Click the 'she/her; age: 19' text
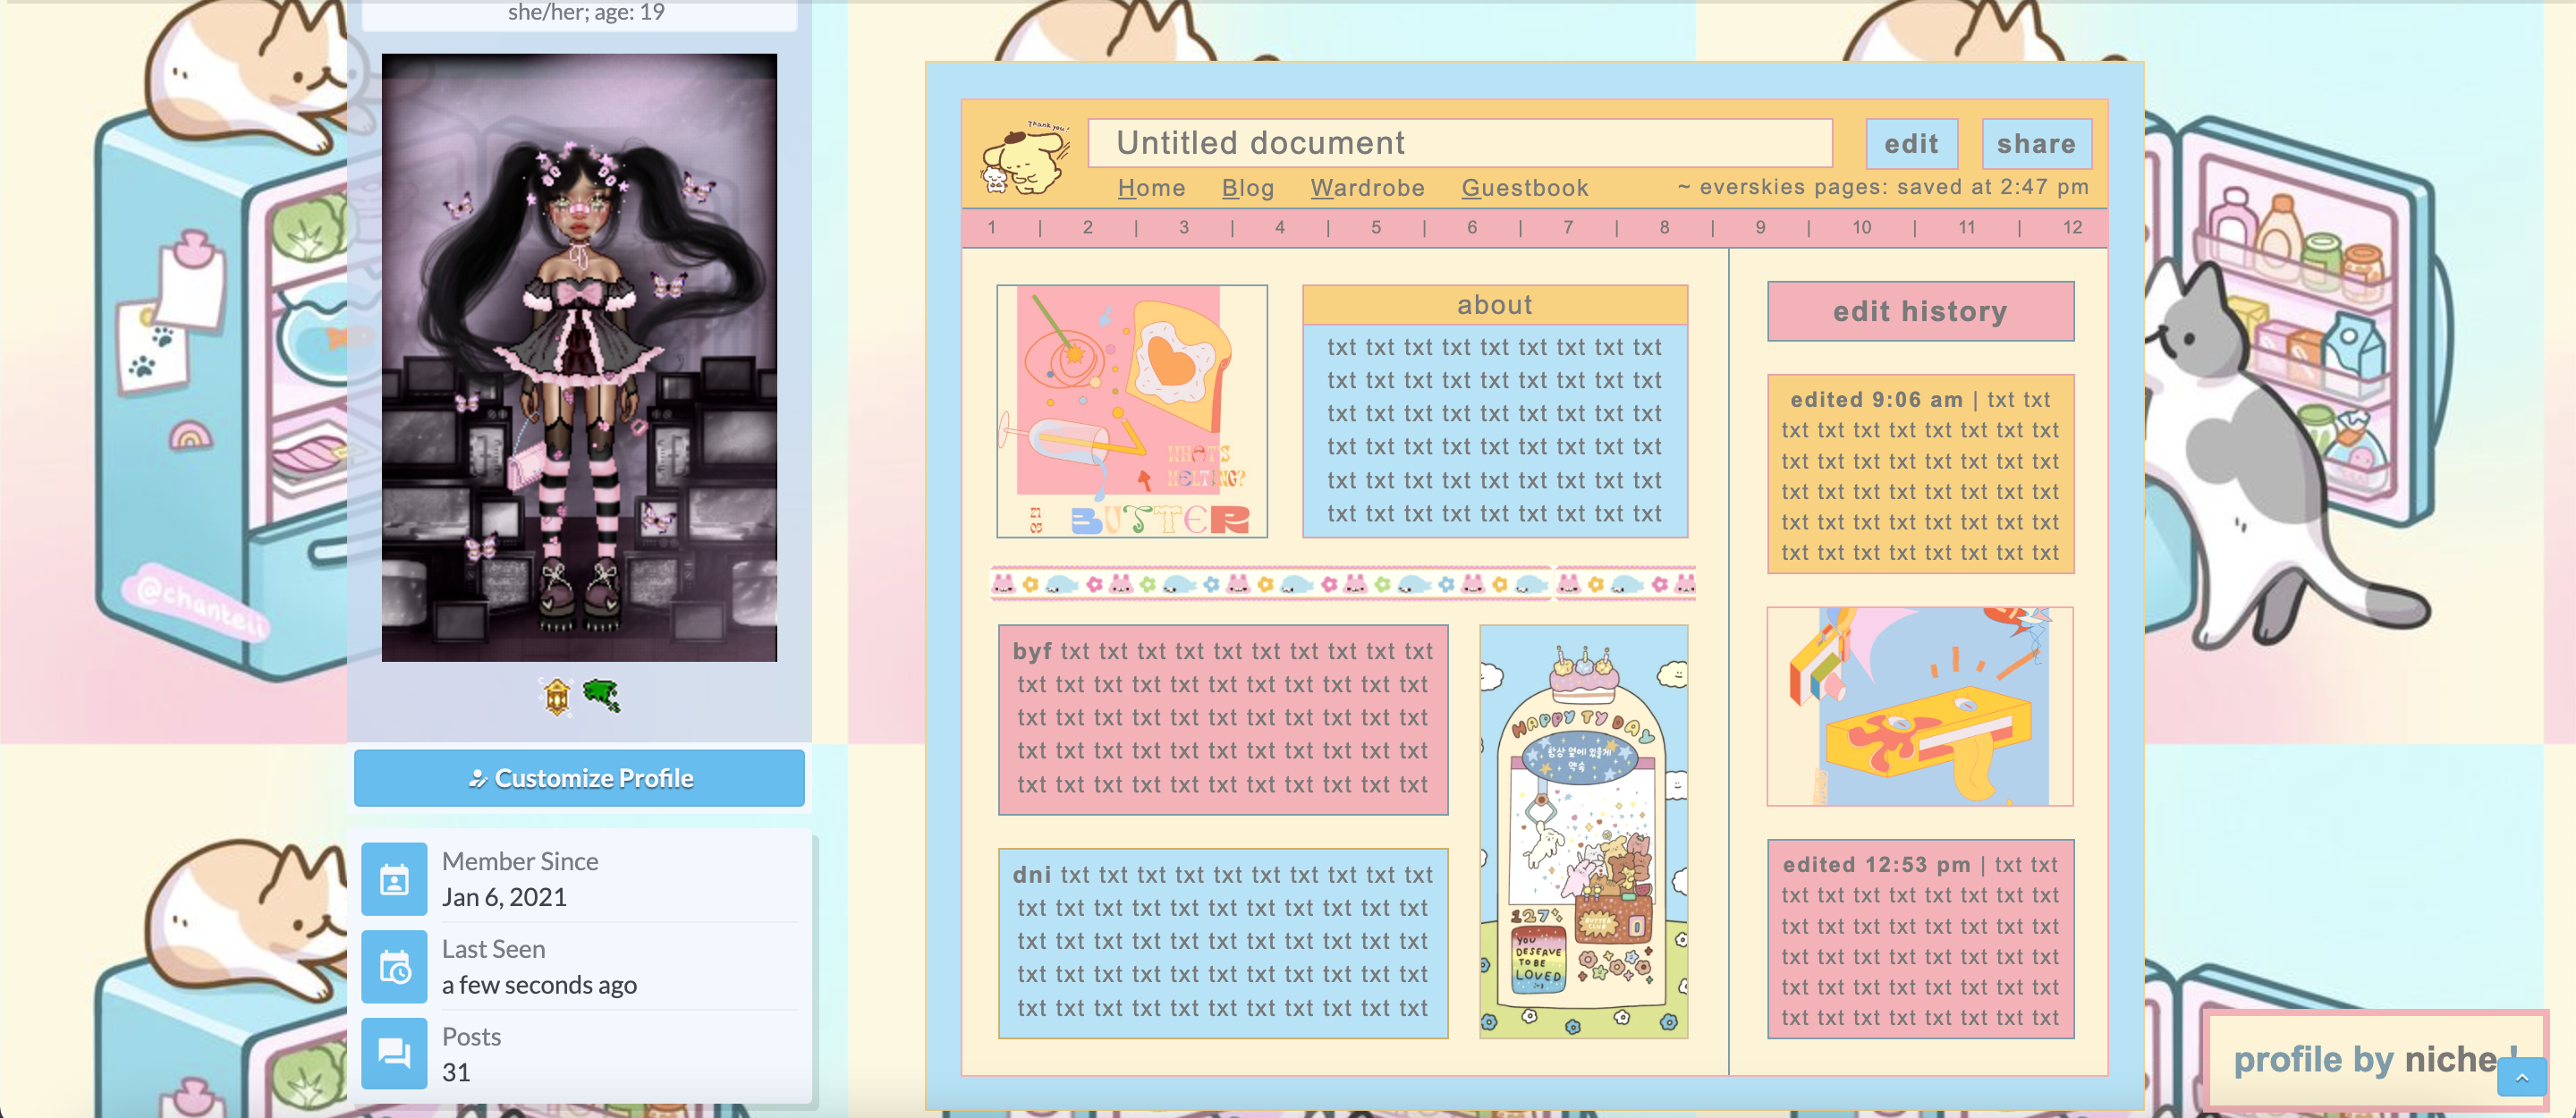Viewport: 2576px width, 1118px height. [x=586, y=12]
